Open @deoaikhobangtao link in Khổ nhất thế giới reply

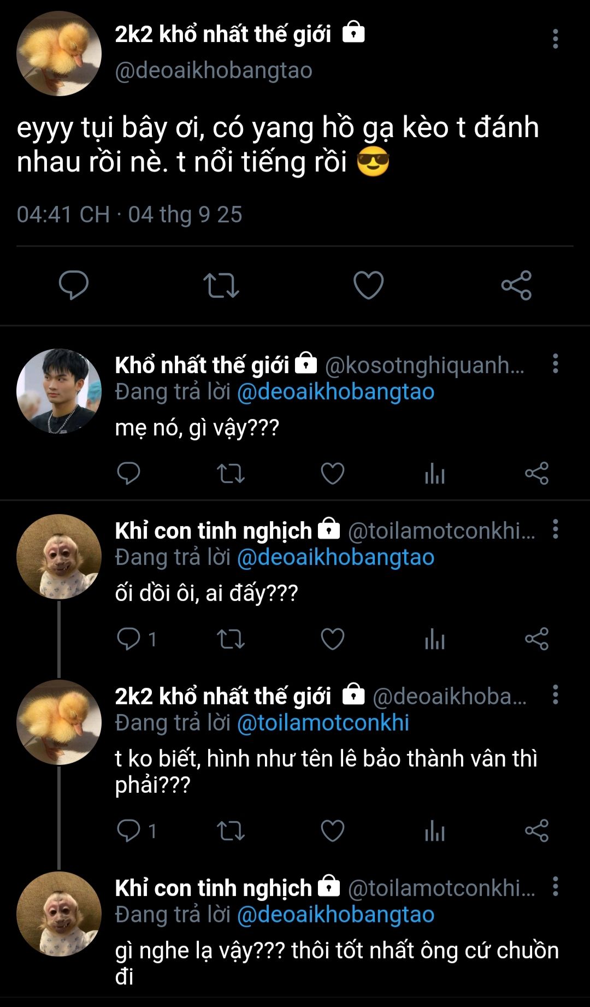[335, 392]
